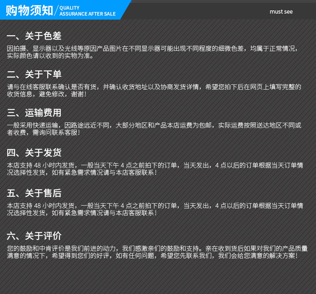Select the 一、关于色差 heading
316x294 pixels.
[34, 36]
